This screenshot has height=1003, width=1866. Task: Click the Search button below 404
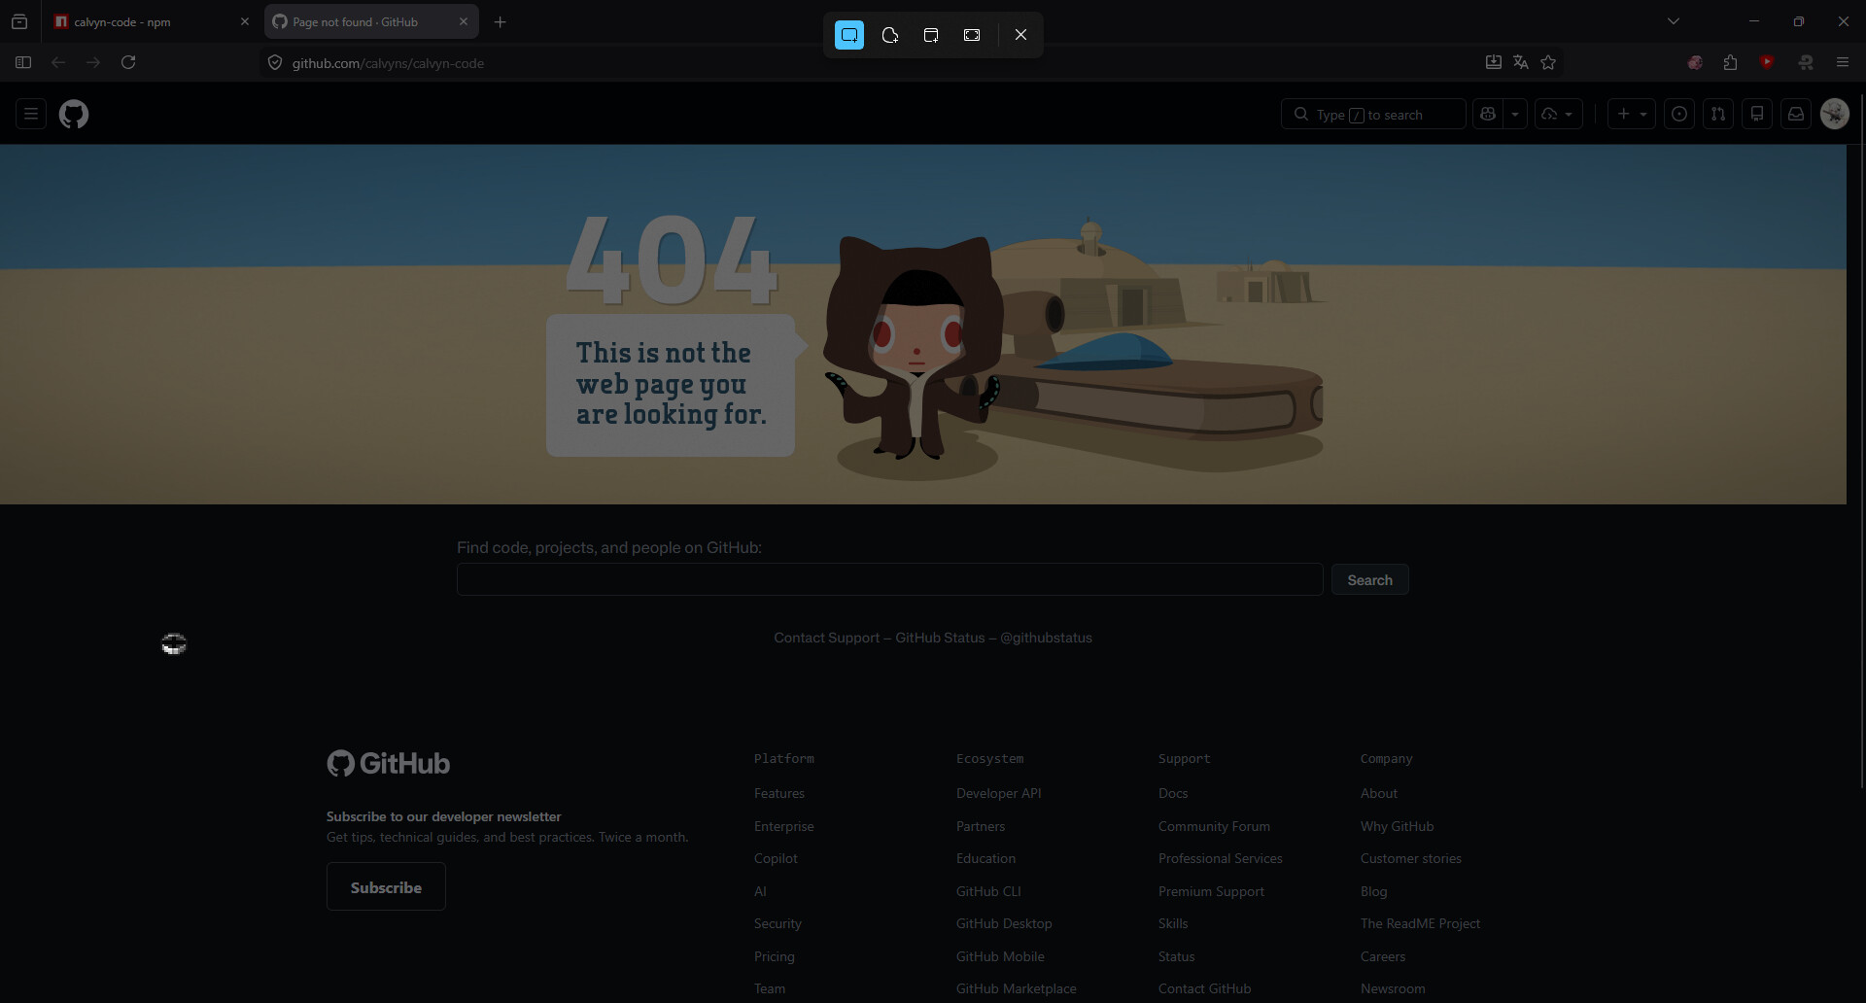pos(1369,580)
